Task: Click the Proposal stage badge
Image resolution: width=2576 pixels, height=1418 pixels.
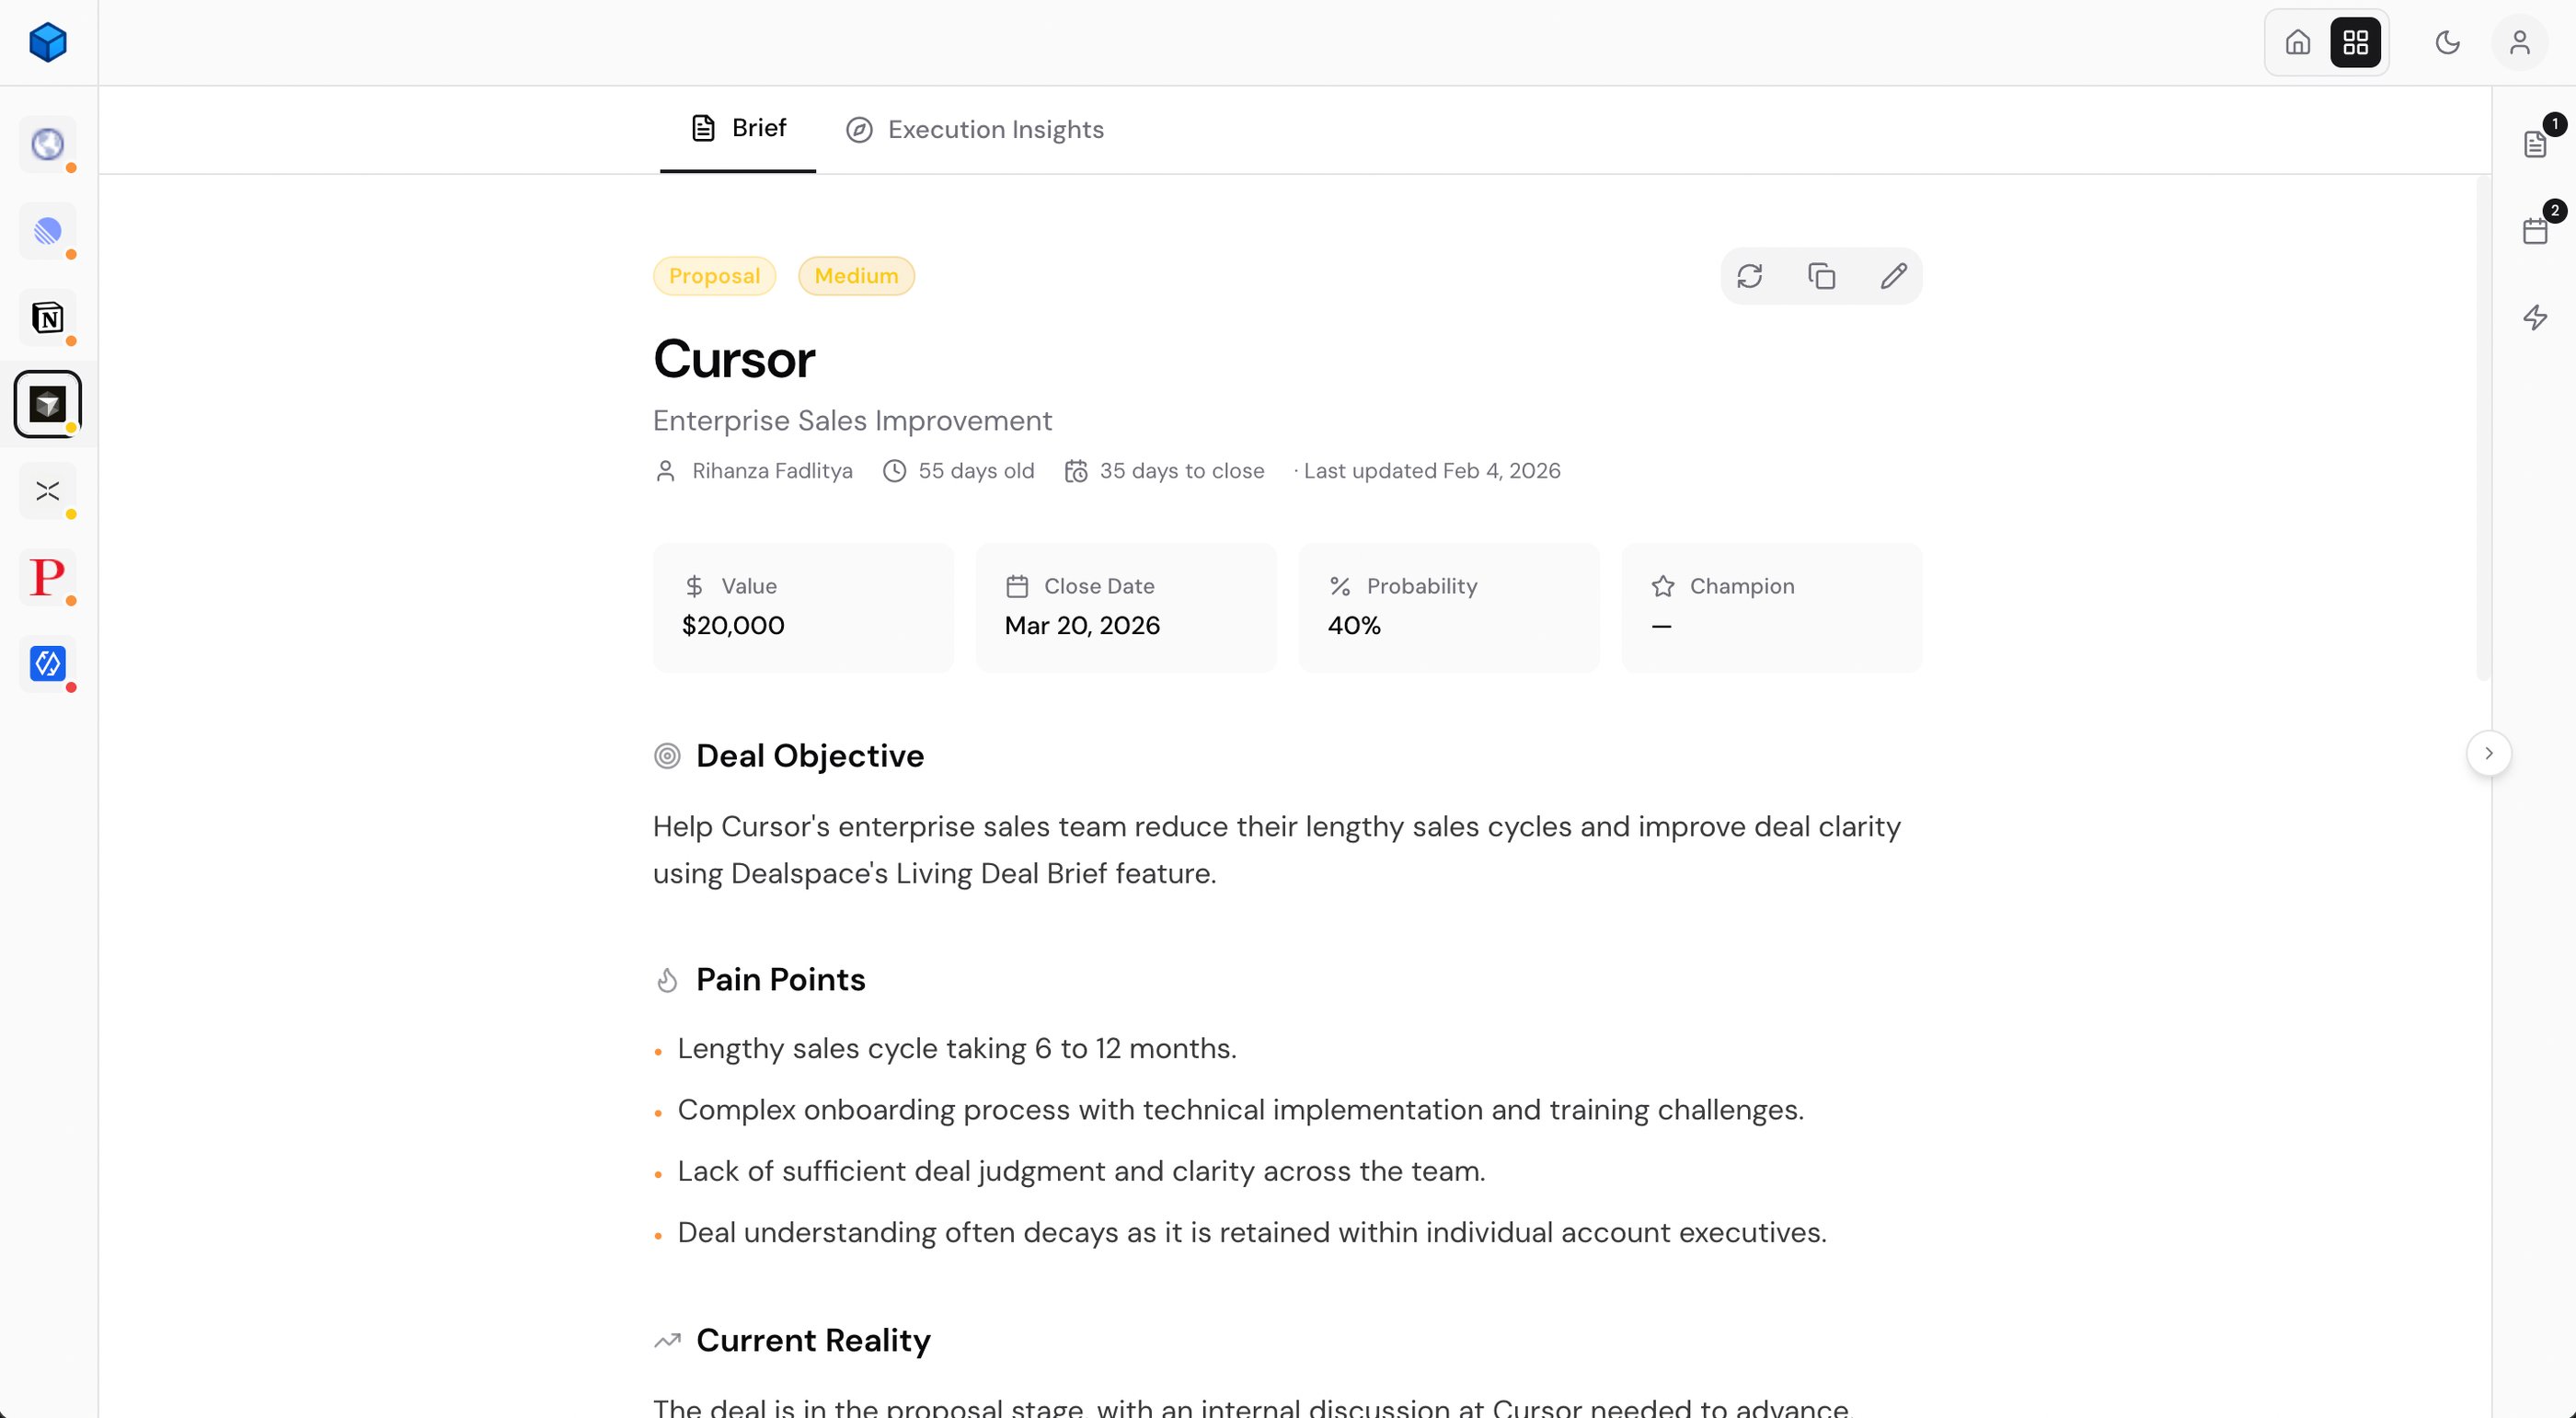Action: click(x=714, y=276)
